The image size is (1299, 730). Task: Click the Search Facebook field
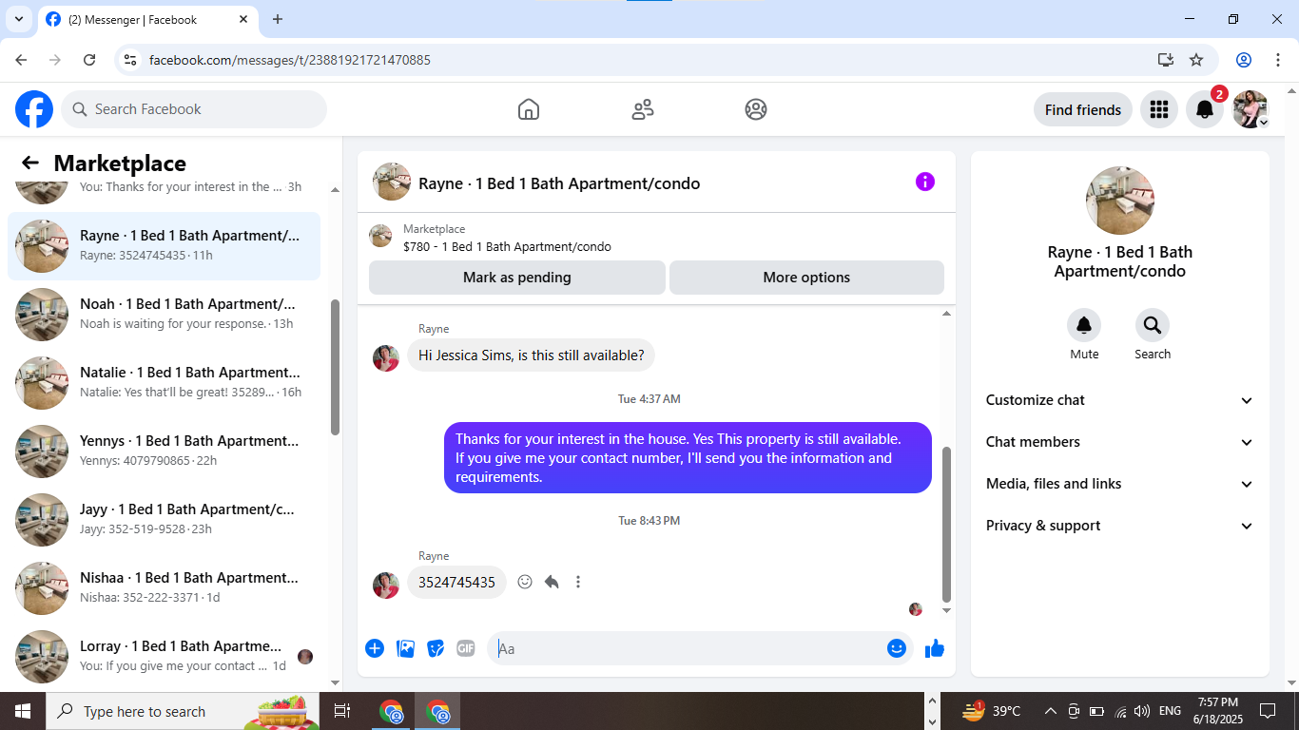pos(194,109)
